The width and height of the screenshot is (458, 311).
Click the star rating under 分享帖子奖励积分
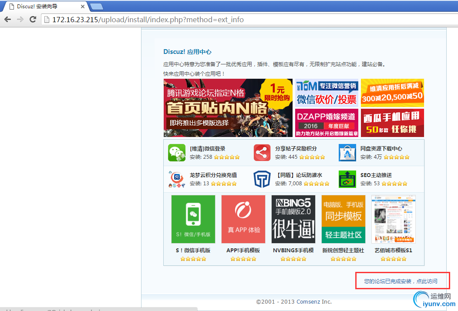pos(312,157)
